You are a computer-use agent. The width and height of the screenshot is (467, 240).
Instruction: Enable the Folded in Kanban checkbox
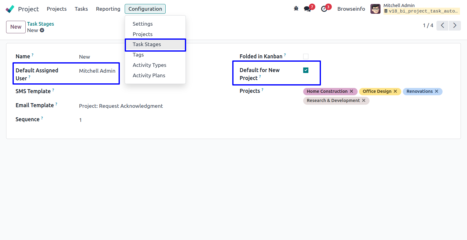[x=306, y=56]
